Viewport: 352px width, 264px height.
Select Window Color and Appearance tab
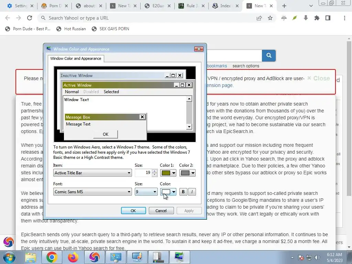coord(76,58)
